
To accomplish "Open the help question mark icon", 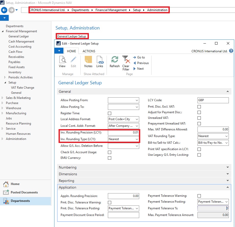I will pyautogui.click(x=231, y=51).
